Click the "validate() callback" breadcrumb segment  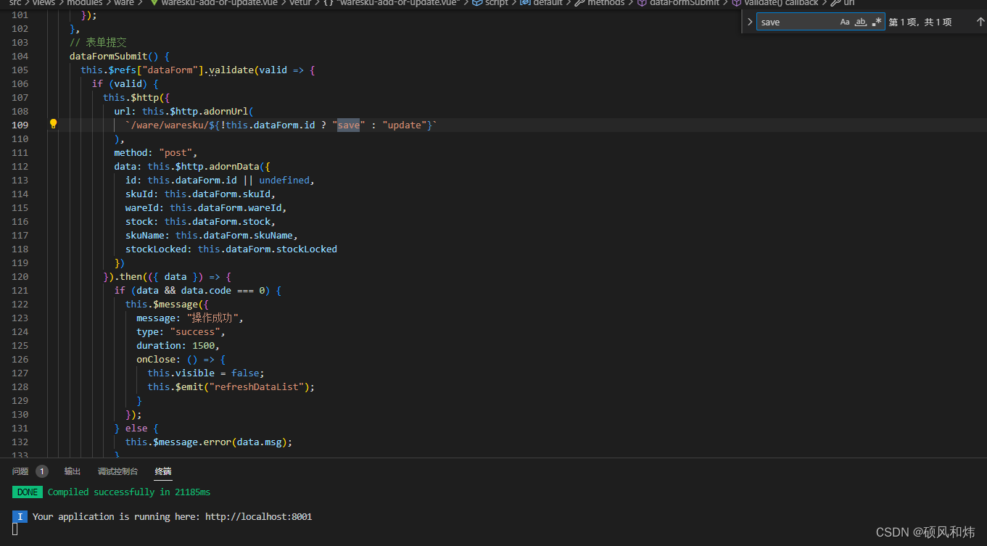(x=781, y=3)
